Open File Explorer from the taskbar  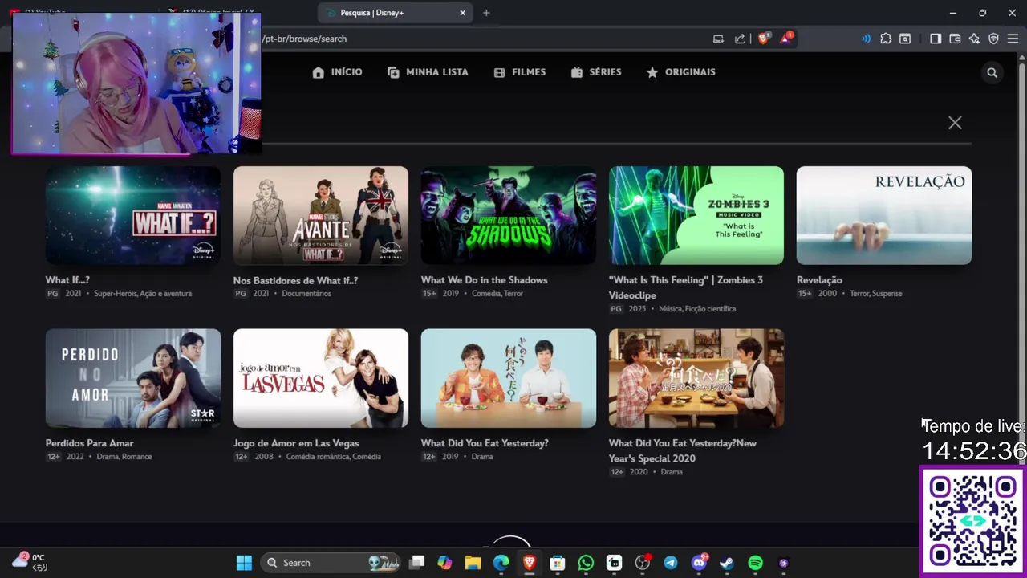tap(473, 563)
